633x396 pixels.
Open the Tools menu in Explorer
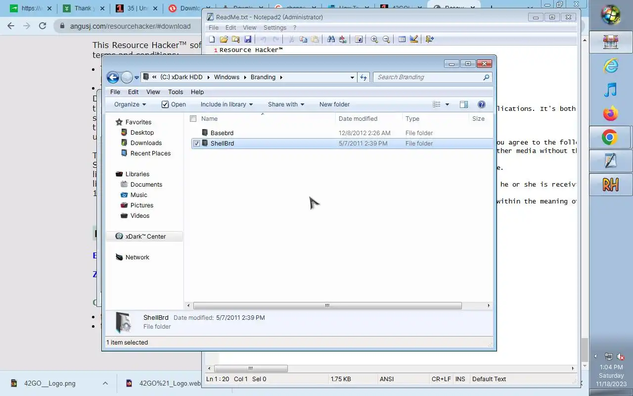click(x=176, y=92)
